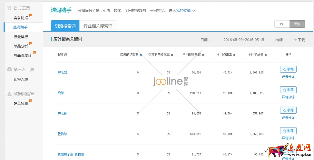Open 详情分析 for 展示柜 keyword
Screen dimensions: 314x160
pyautogui.click(x=288, y=118)
